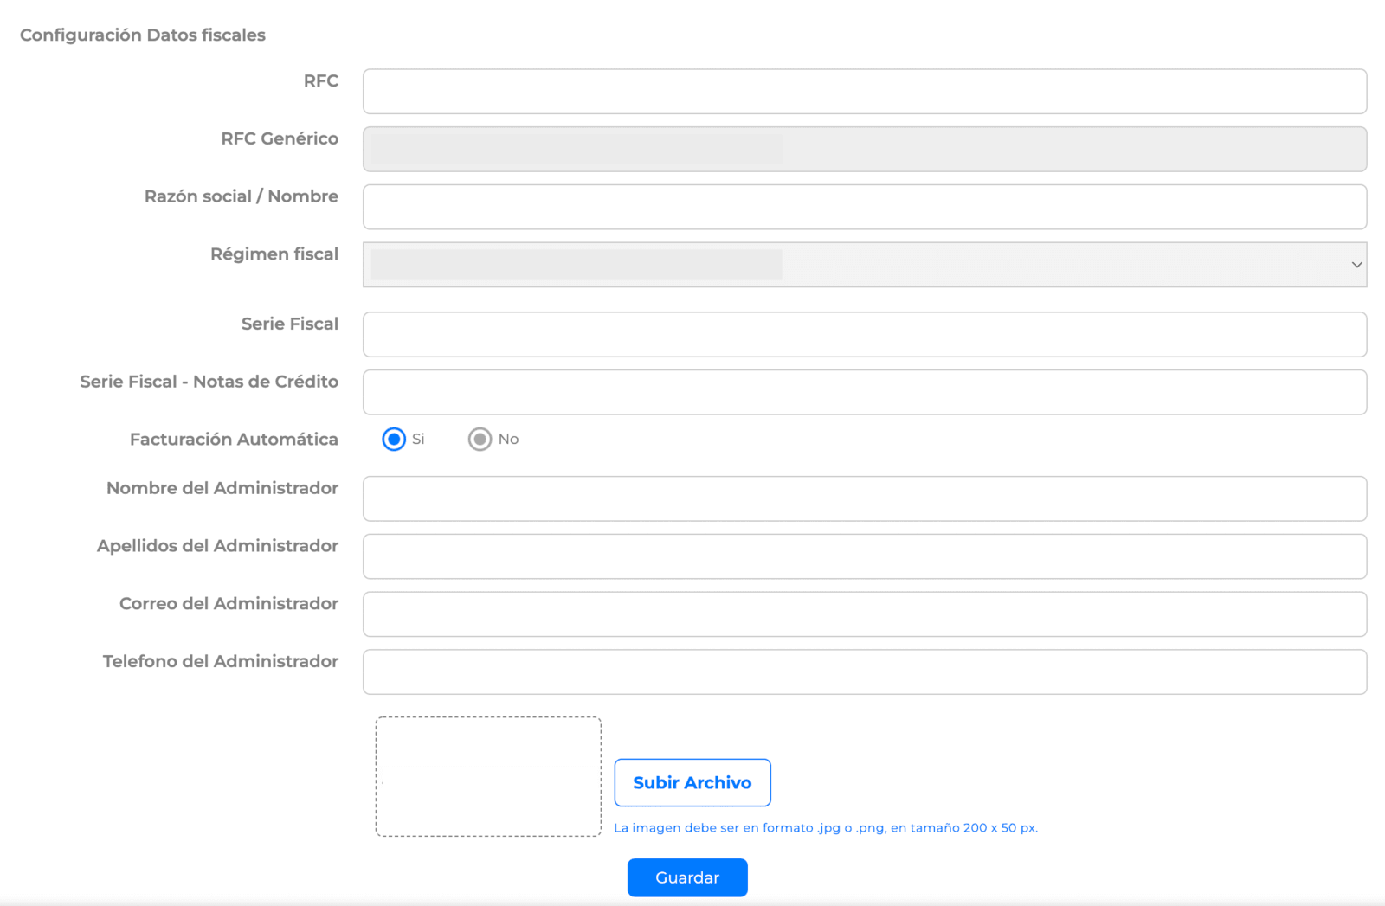The image size is (1385, 906).
Task: Focus the Razón social / Nombre field
Action: [865, 207]
